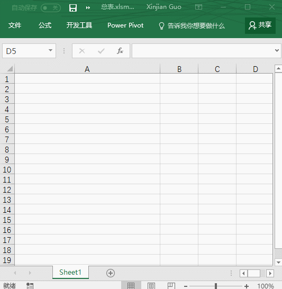Click the Insert Function fx icon
Viewport: 282px width, 289px height.
(120, 51)
